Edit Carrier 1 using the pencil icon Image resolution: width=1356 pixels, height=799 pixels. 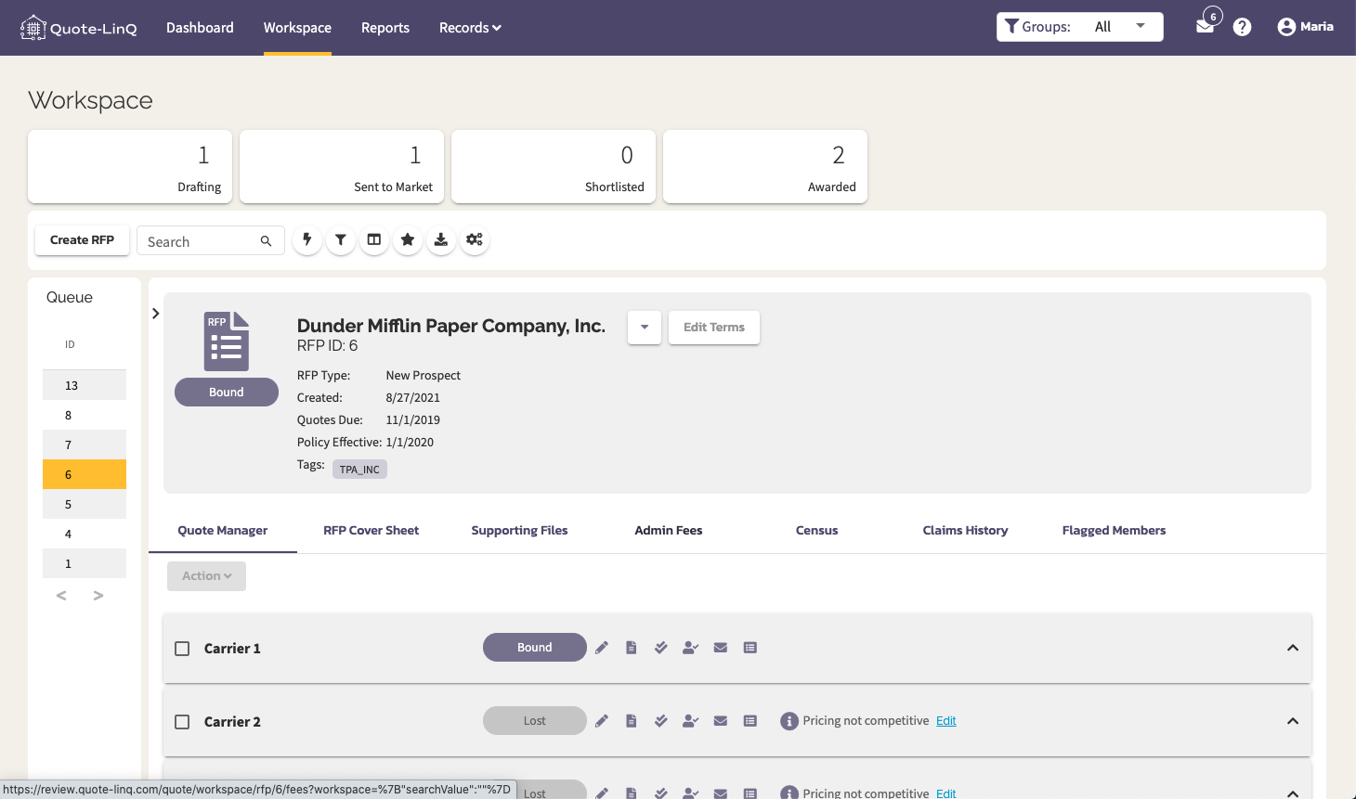click(601, 647)
